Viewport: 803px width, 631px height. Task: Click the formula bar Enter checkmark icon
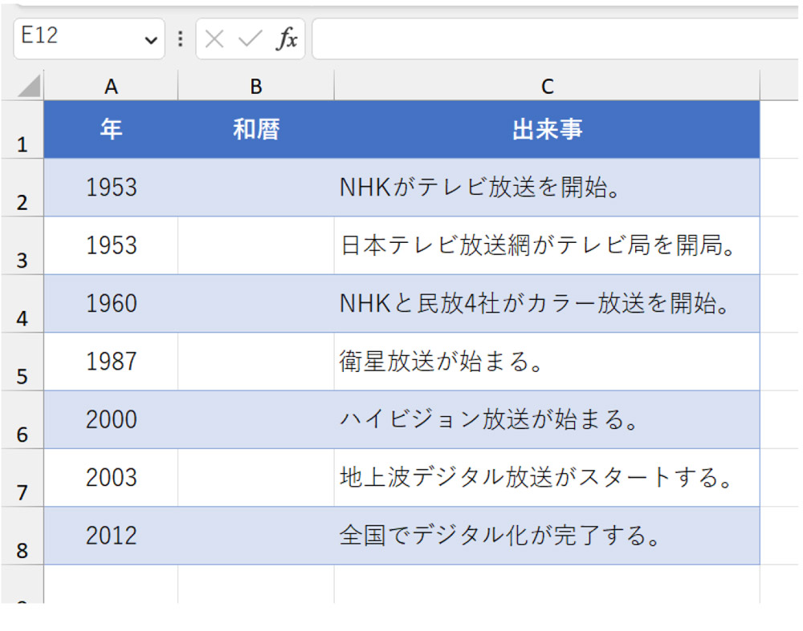250,38
